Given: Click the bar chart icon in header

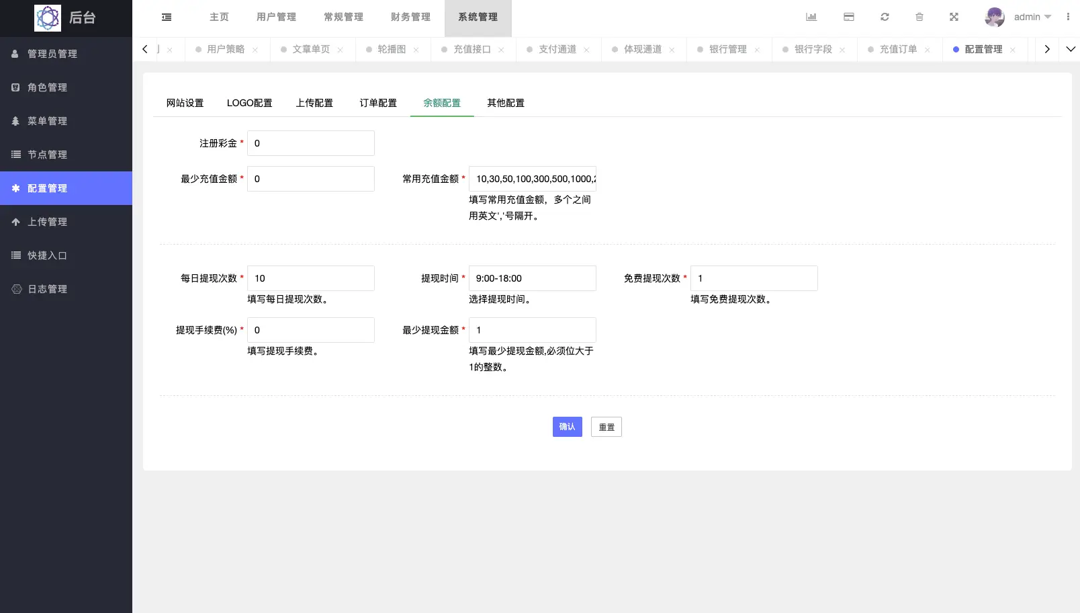Looking at the screenshot, I should [811, 17].
